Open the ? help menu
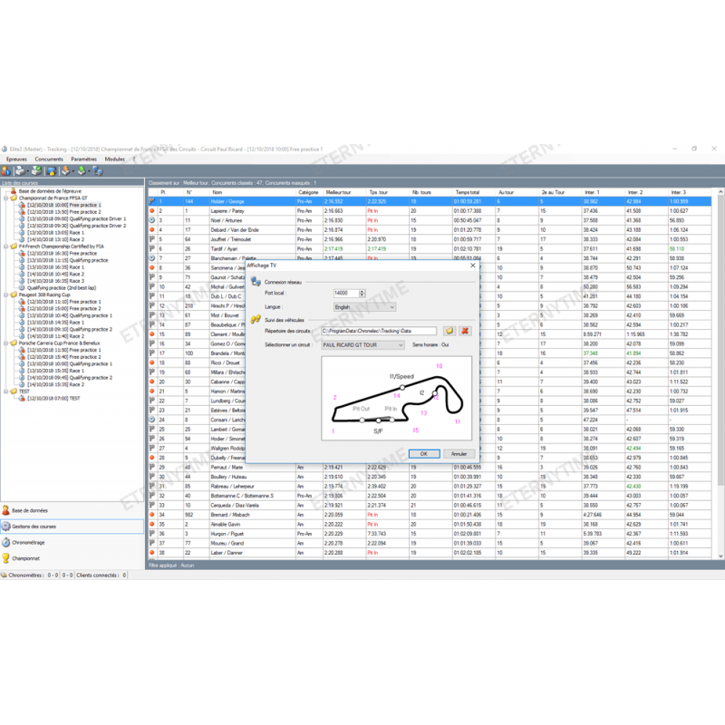The width and height of the screenshot is (725, 725). pyautogui.click(x=134, y=159)
